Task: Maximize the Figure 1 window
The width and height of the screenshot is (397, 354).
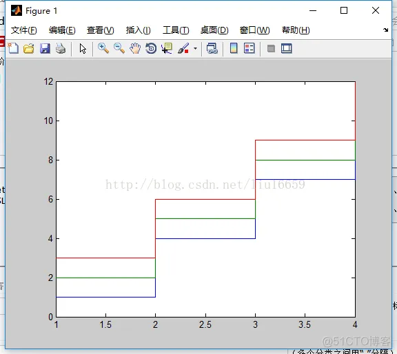Action: coord(344,10)
